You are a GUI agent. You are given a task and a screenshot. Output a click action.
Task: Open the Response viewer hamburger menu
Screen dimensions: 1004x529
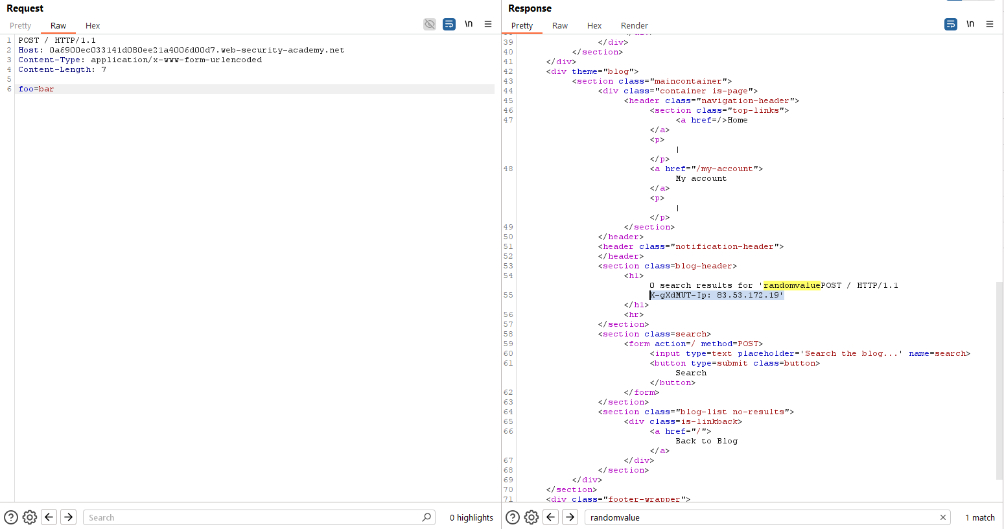click(990, 24)
